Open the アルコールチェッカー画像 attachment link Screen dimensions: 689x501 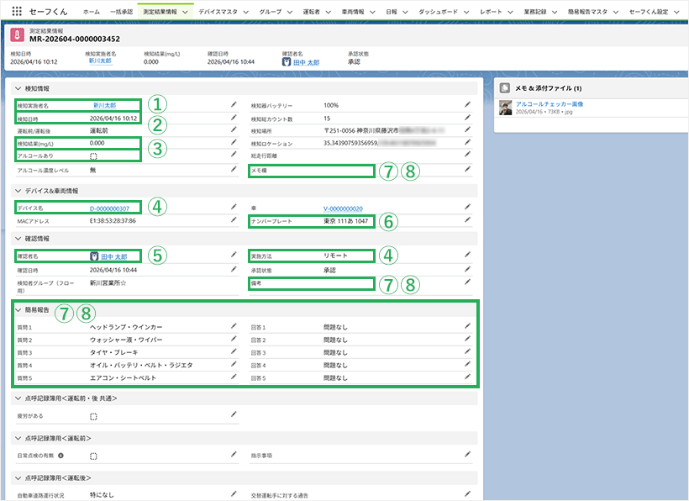click(x=550, y=104)
